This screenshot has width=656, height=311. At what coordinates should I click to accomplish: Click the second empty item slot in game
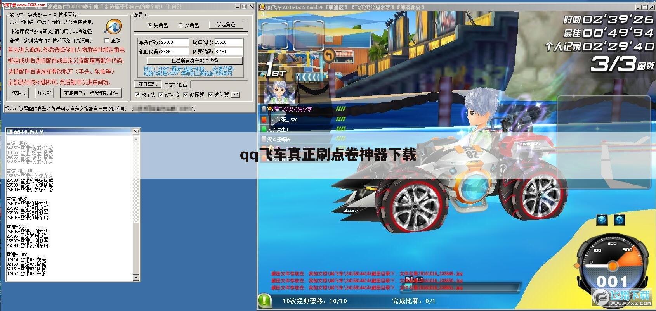coord(309,36)
